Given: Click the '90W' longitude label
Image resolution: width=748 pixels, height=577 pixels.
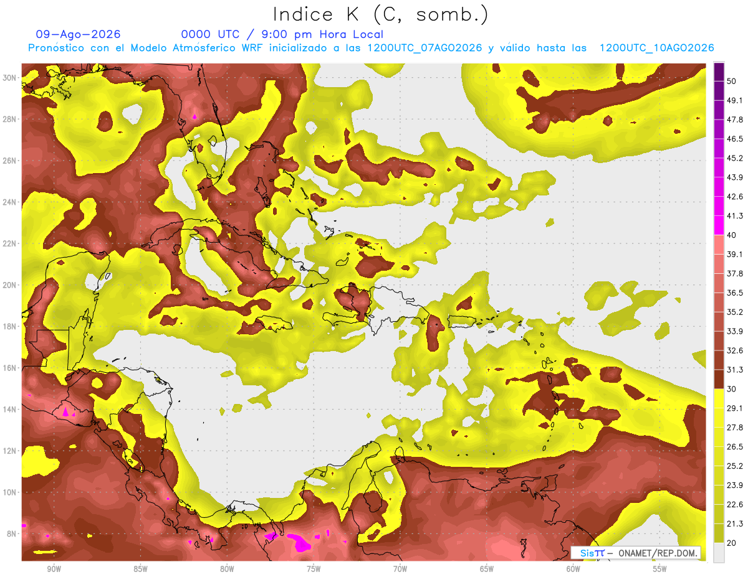Looking at the screenshot, I should 54,569.
